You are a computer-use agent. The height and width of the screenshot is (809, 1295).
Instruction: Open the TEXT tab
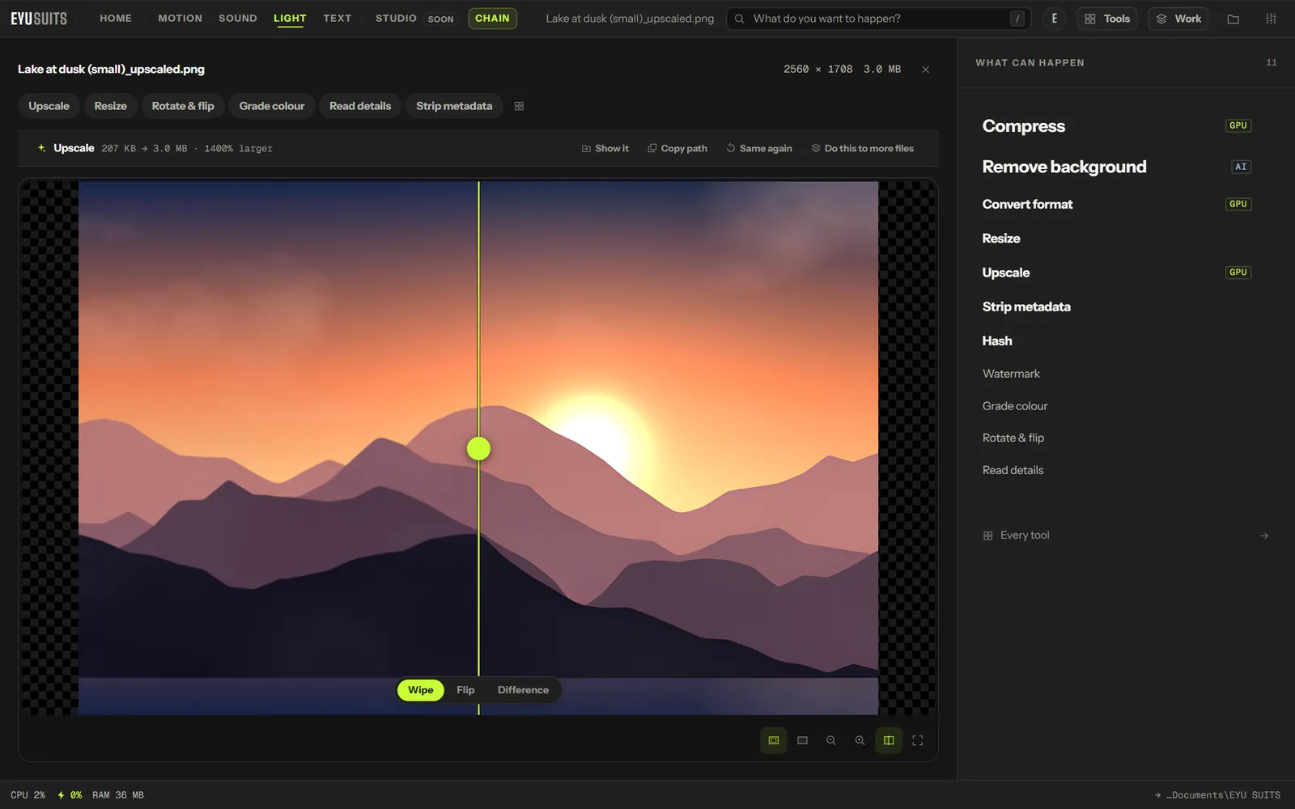(337, 19)
